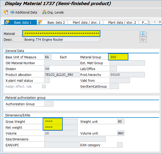Click the Product allocation field
This screenshot has width=162, height=154.
click(x=59, y=75)
